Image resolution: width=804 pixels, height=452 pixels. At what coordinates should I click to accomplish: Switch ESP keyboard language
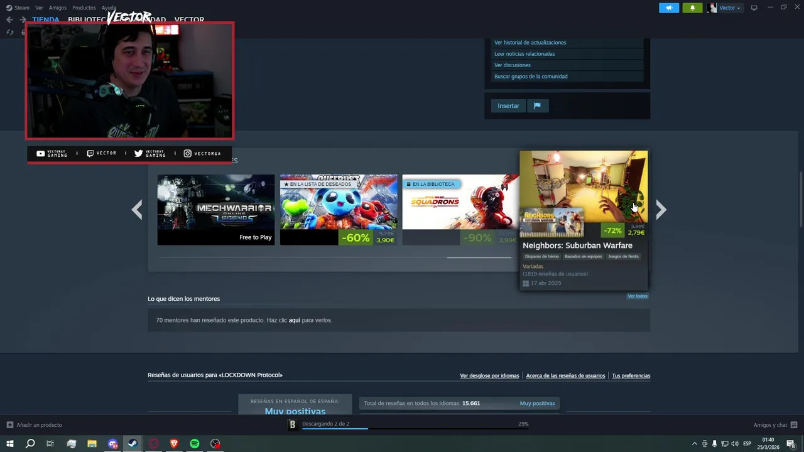[747, 444]
